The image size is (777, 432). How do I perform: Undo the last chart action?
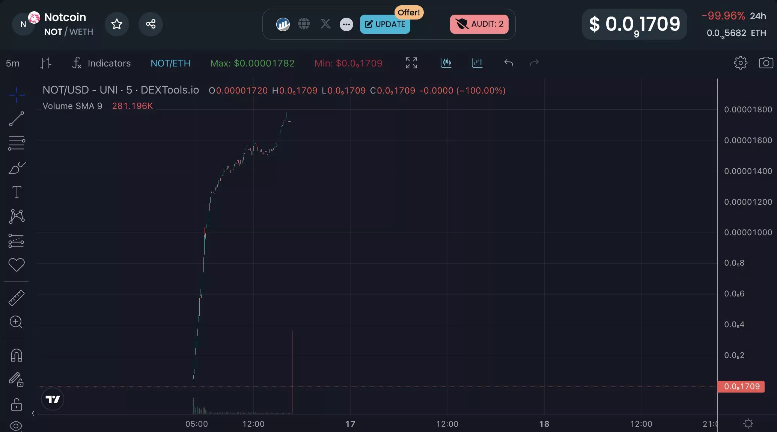coord(509,63)
